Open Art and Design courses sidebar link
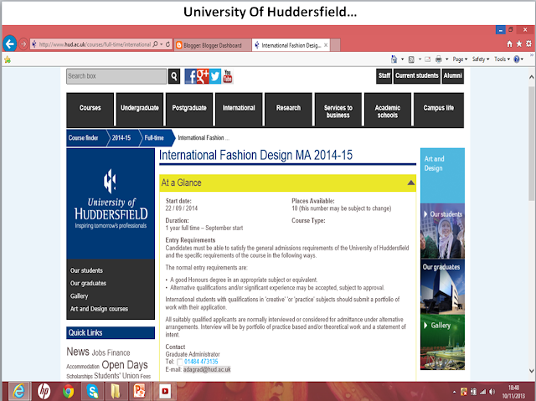The image size is (536, 401). click(99, 309)
